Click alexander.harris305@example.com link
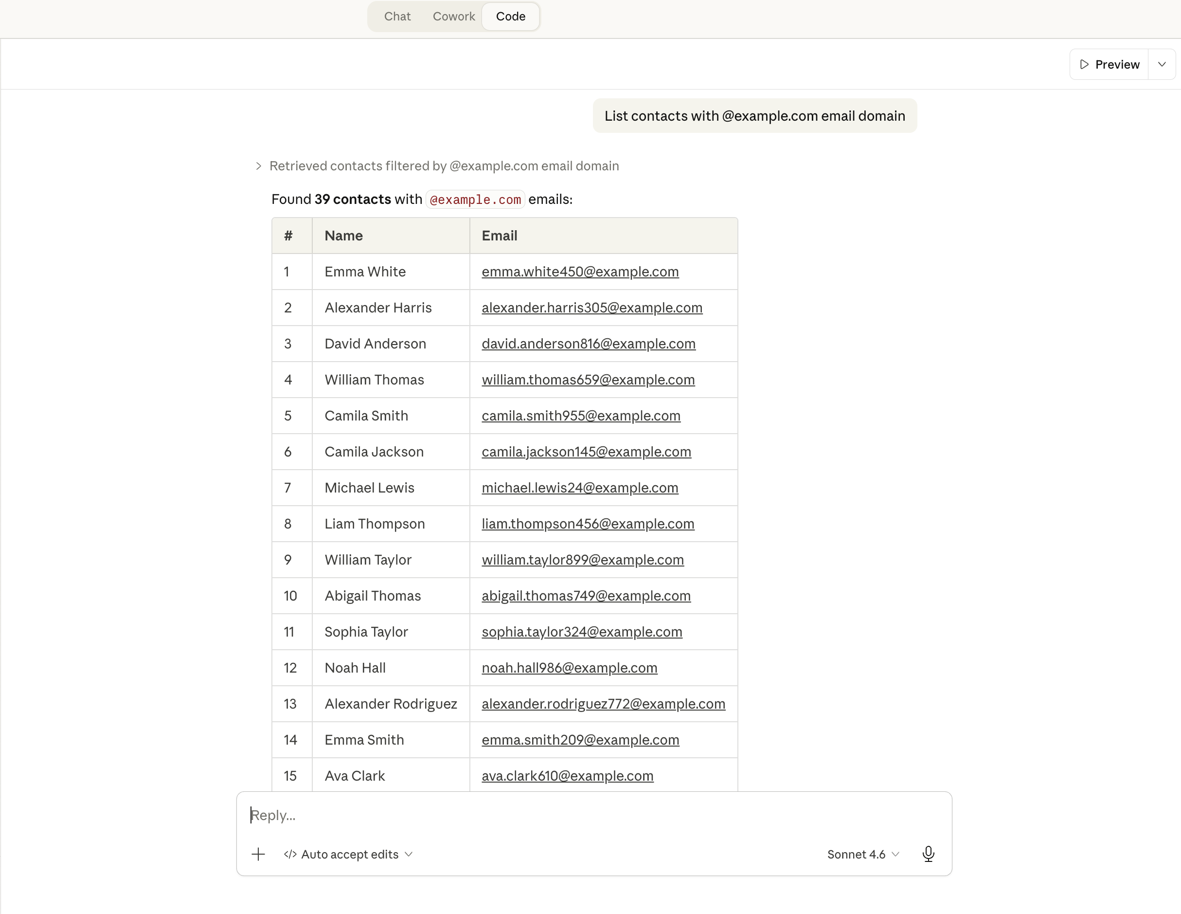Screen dimensions: 1181x914 tap(591, 308)
